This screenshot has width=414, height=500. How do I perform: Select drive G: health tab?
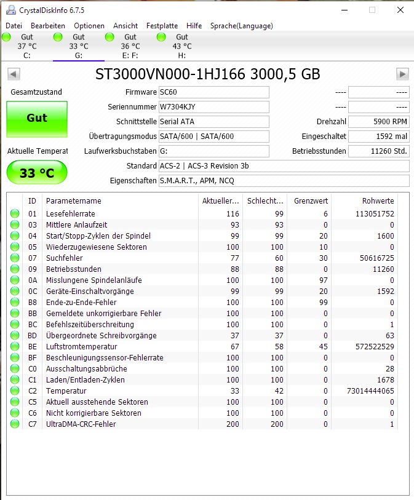coord(79,46)
